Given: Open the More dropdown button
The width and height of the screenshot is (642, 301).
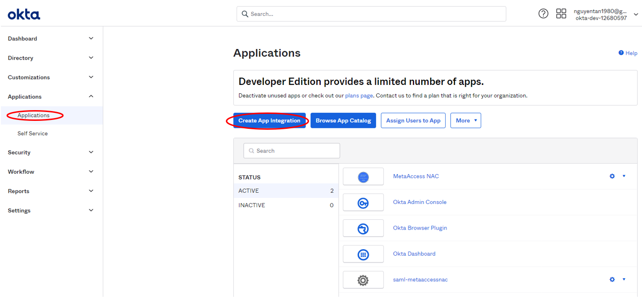Looking at the screenshot, I should (x=466, y=120).
